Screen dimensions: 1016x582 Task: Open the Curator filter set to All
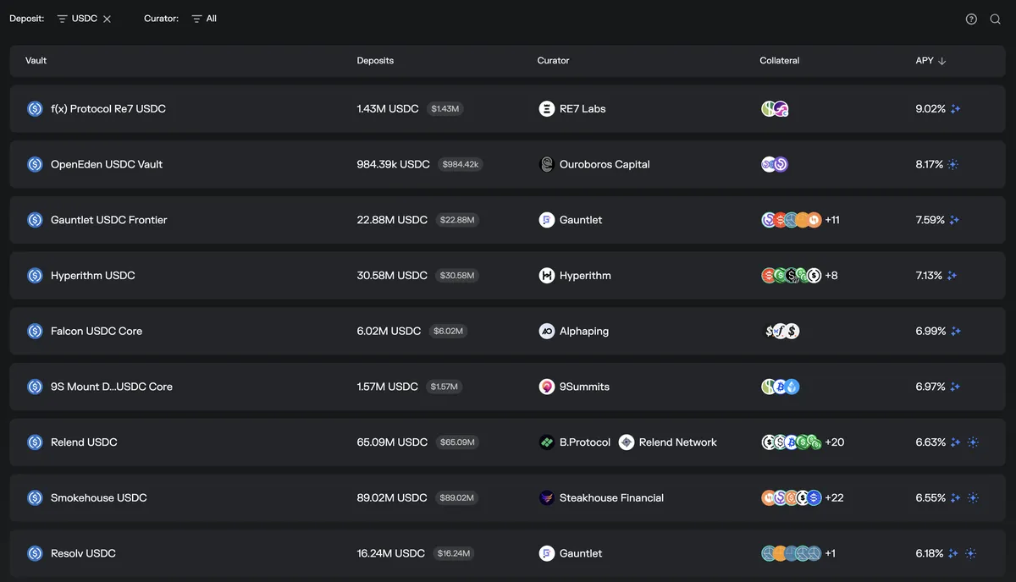coord(204,19)
